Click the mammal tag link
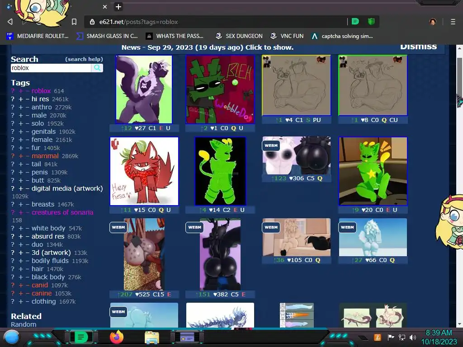 tap(45, 156)
